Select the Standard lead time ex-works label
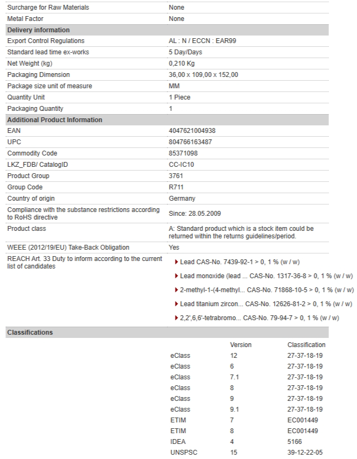This screenshot has height=459, width=357. pyautogui.click(x=48, y=52)
